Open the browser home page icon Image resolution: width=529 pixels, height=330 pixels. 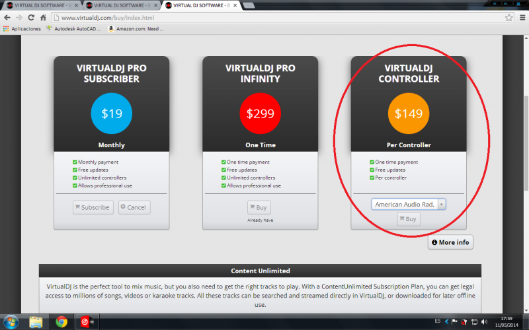click(43, 18)
